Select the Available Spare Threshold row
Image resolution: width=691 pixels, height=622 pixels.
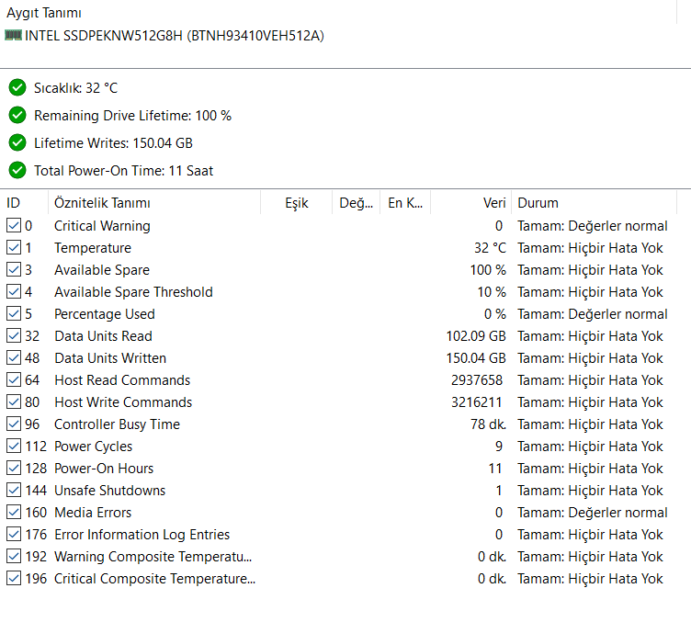pyautogui.click(x=133, y=292)
